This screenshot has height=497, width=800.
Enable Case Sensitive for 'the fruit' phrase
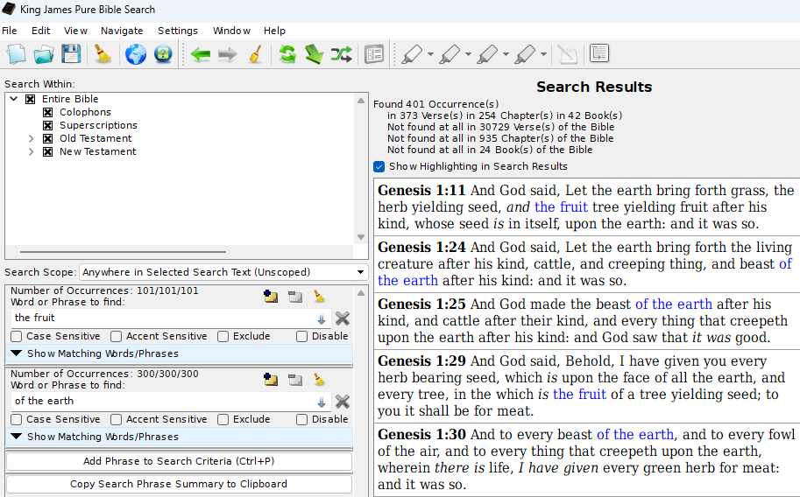(17, 336)
